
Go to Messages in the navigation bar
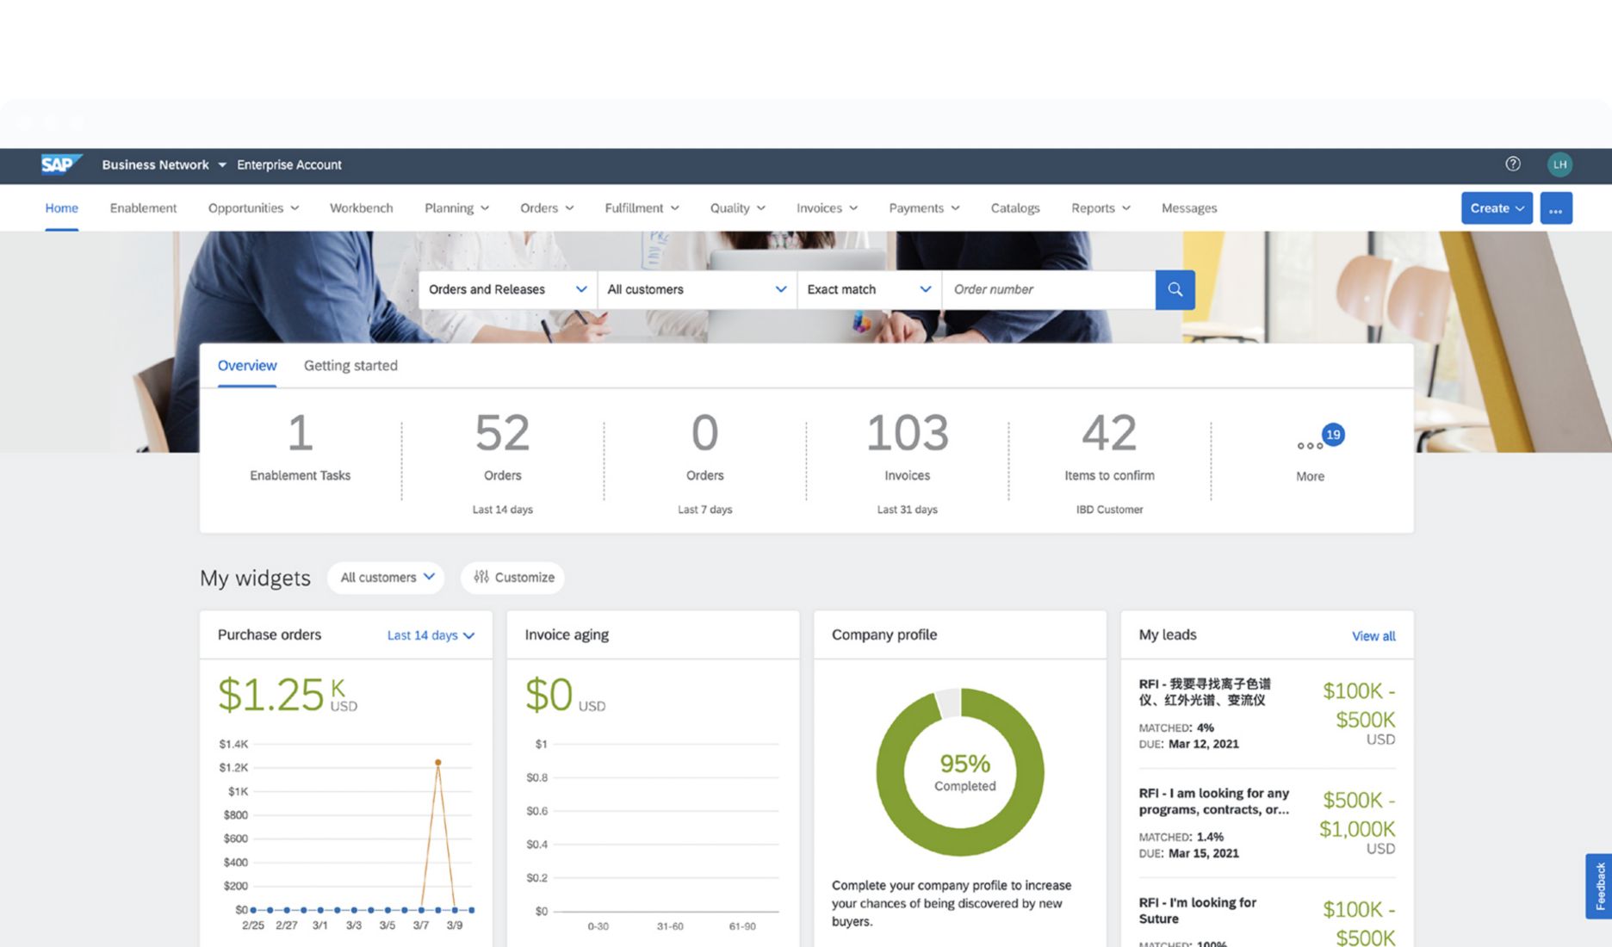pyautogui.click(x=1188, y=207)
